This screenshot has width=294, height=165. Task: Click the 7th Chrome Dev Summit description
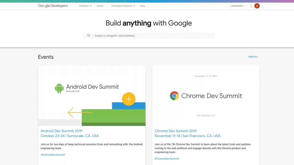[x=202, y=148]
